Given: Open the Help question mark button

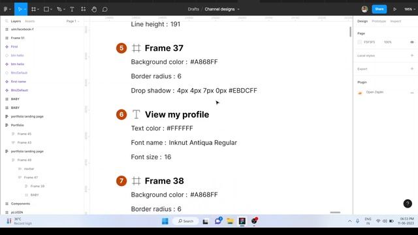Looking at the screenshot, I should coord(408,204).
